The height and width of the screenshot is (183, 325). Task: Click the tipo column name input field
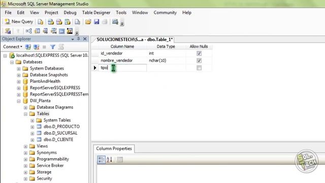(122, 68)
